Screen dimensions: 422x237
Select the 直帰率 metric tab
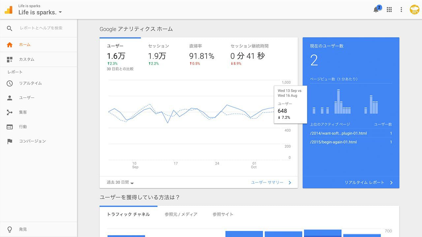pos(203,54)
